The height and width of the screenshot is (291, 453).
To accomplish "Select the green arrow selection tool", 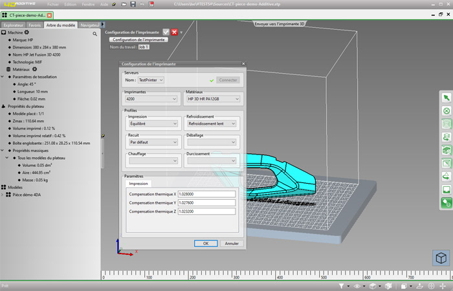I will tap(447, 98).
